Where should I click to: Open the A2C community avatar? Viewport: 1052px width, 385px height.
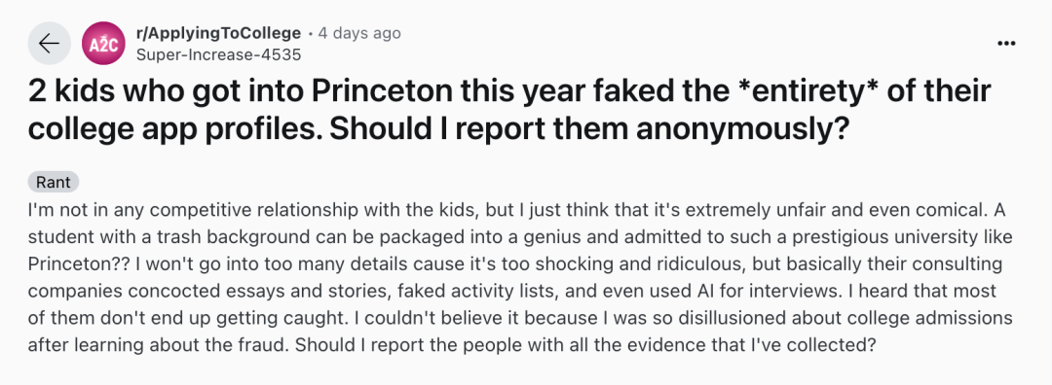point(103,44)
